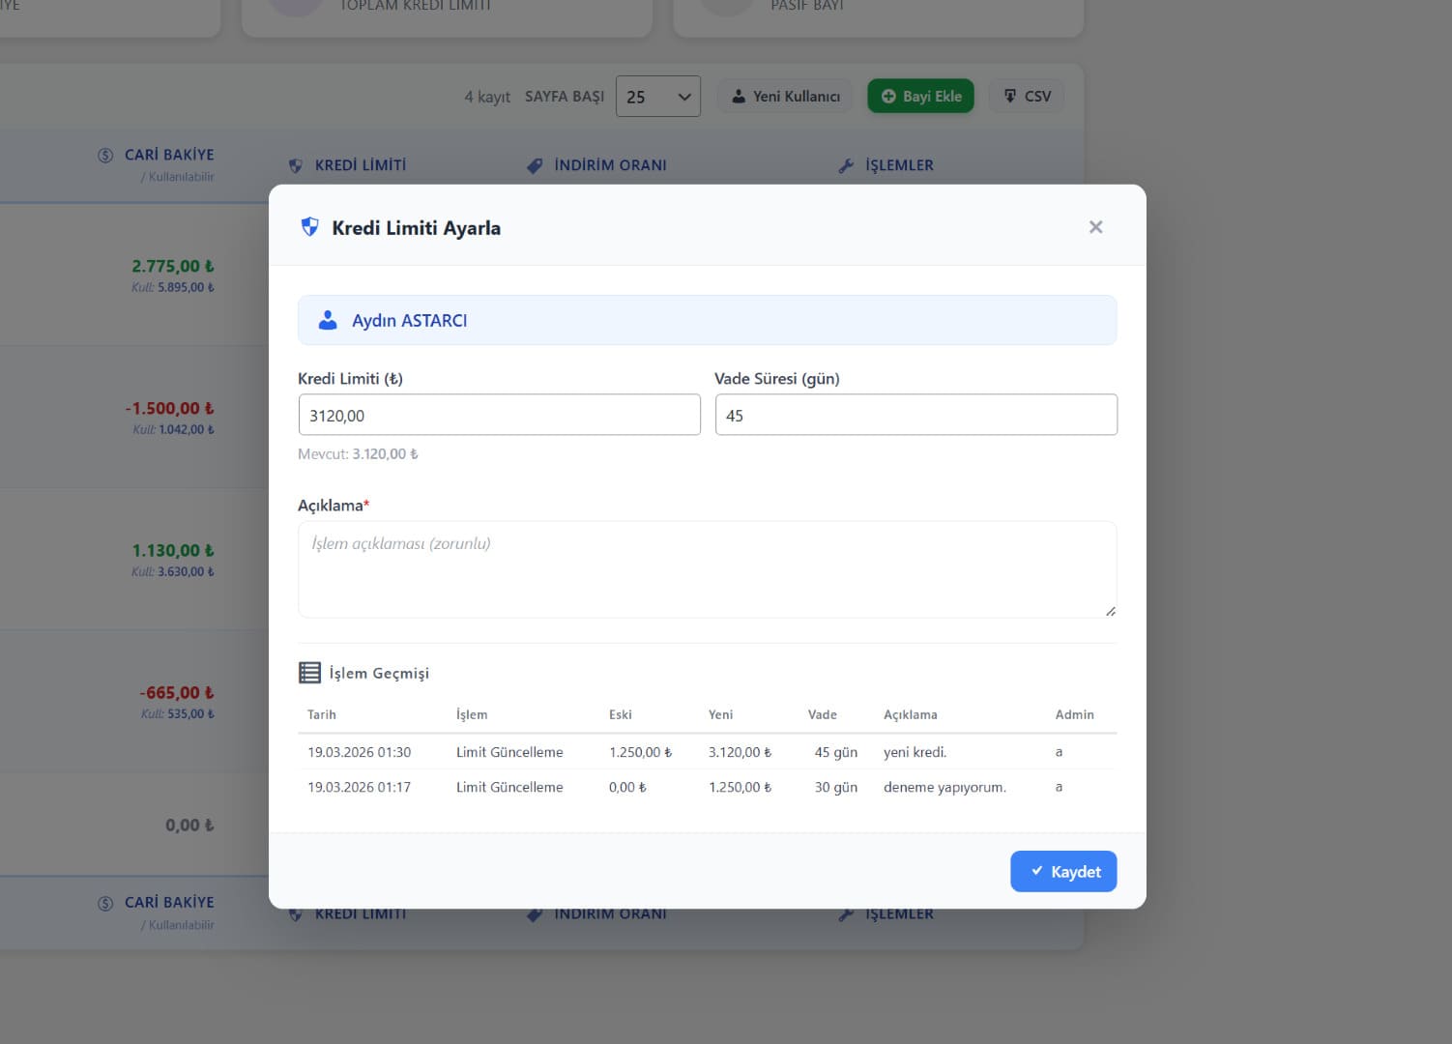Export the list with CSV button
This screenshot has width=1452, height=1044.
tap(1027, 97)
